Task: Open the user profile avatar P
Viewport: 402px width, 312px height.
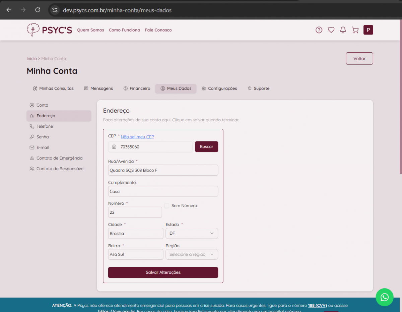Action: 368,30
